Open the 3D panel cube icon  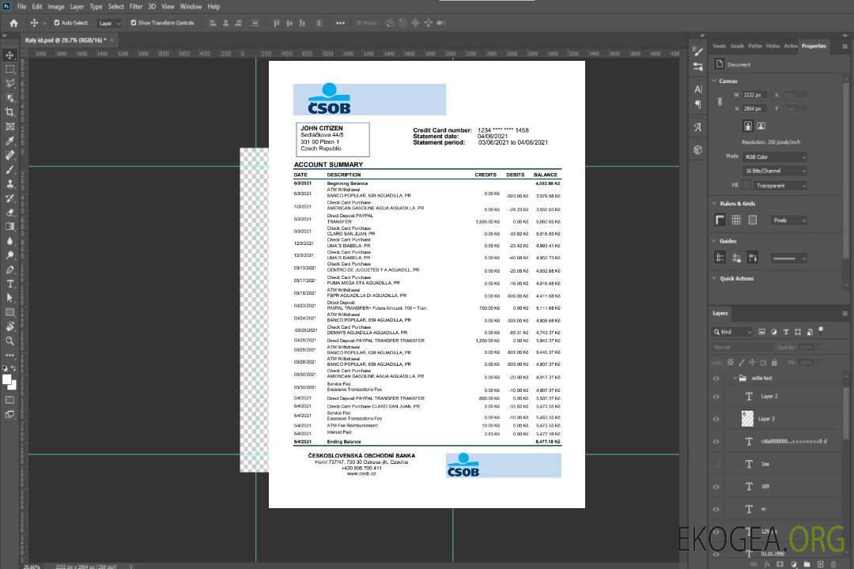coord(697,149)
